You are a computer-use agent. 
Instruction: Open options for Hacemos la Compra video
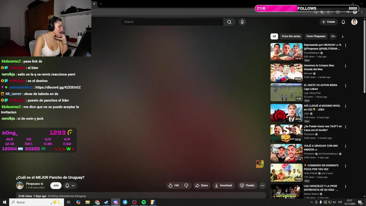pos(345,66)
